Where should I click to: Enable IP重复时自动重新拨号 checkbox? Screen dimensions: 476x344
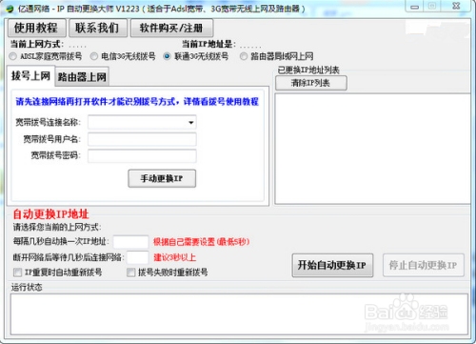click(x=17, y=273)
